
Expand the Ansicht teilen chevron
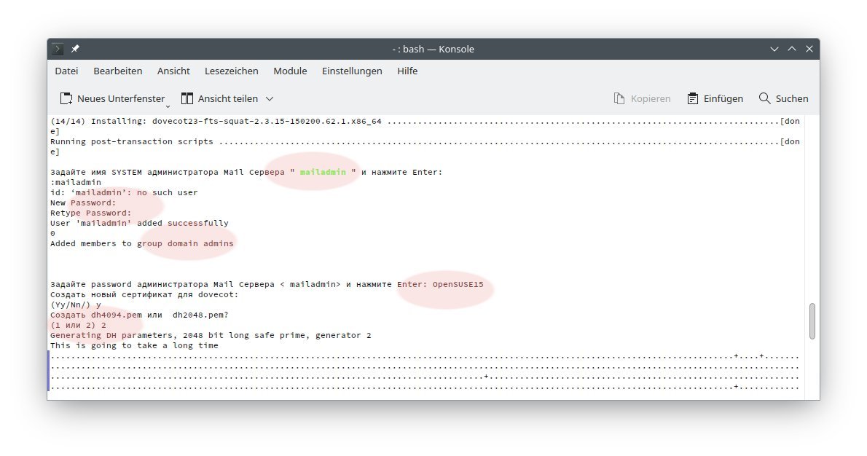click(270, 98)
